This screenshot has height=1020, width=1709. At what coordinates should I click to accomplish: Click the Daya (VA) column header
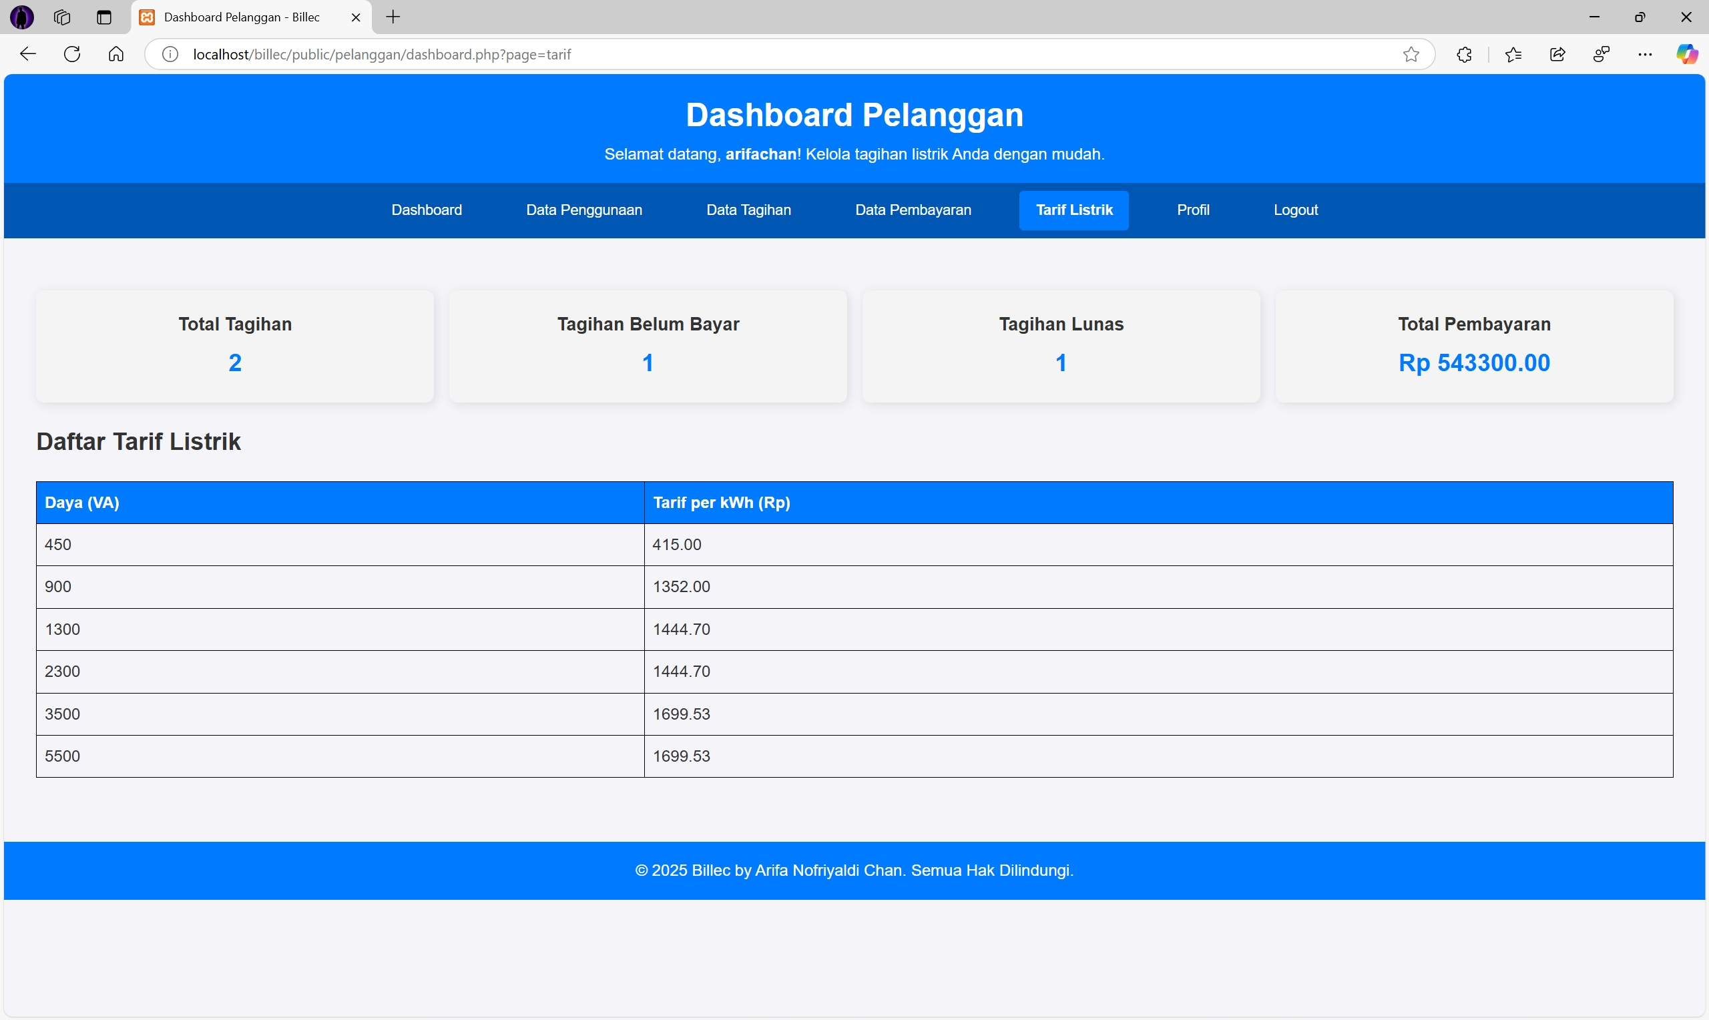pos(340,503)
